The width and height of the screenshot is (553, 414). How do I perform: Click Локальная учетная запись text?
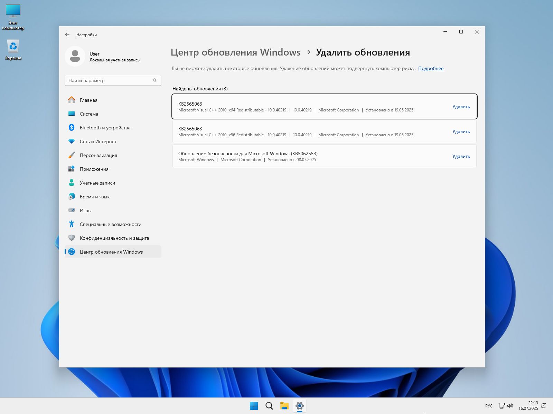114,60
